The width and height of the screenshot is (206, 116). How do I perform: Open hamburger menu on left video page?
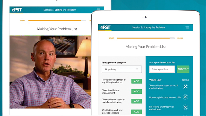pyautogui.click(x=99, y=9)
